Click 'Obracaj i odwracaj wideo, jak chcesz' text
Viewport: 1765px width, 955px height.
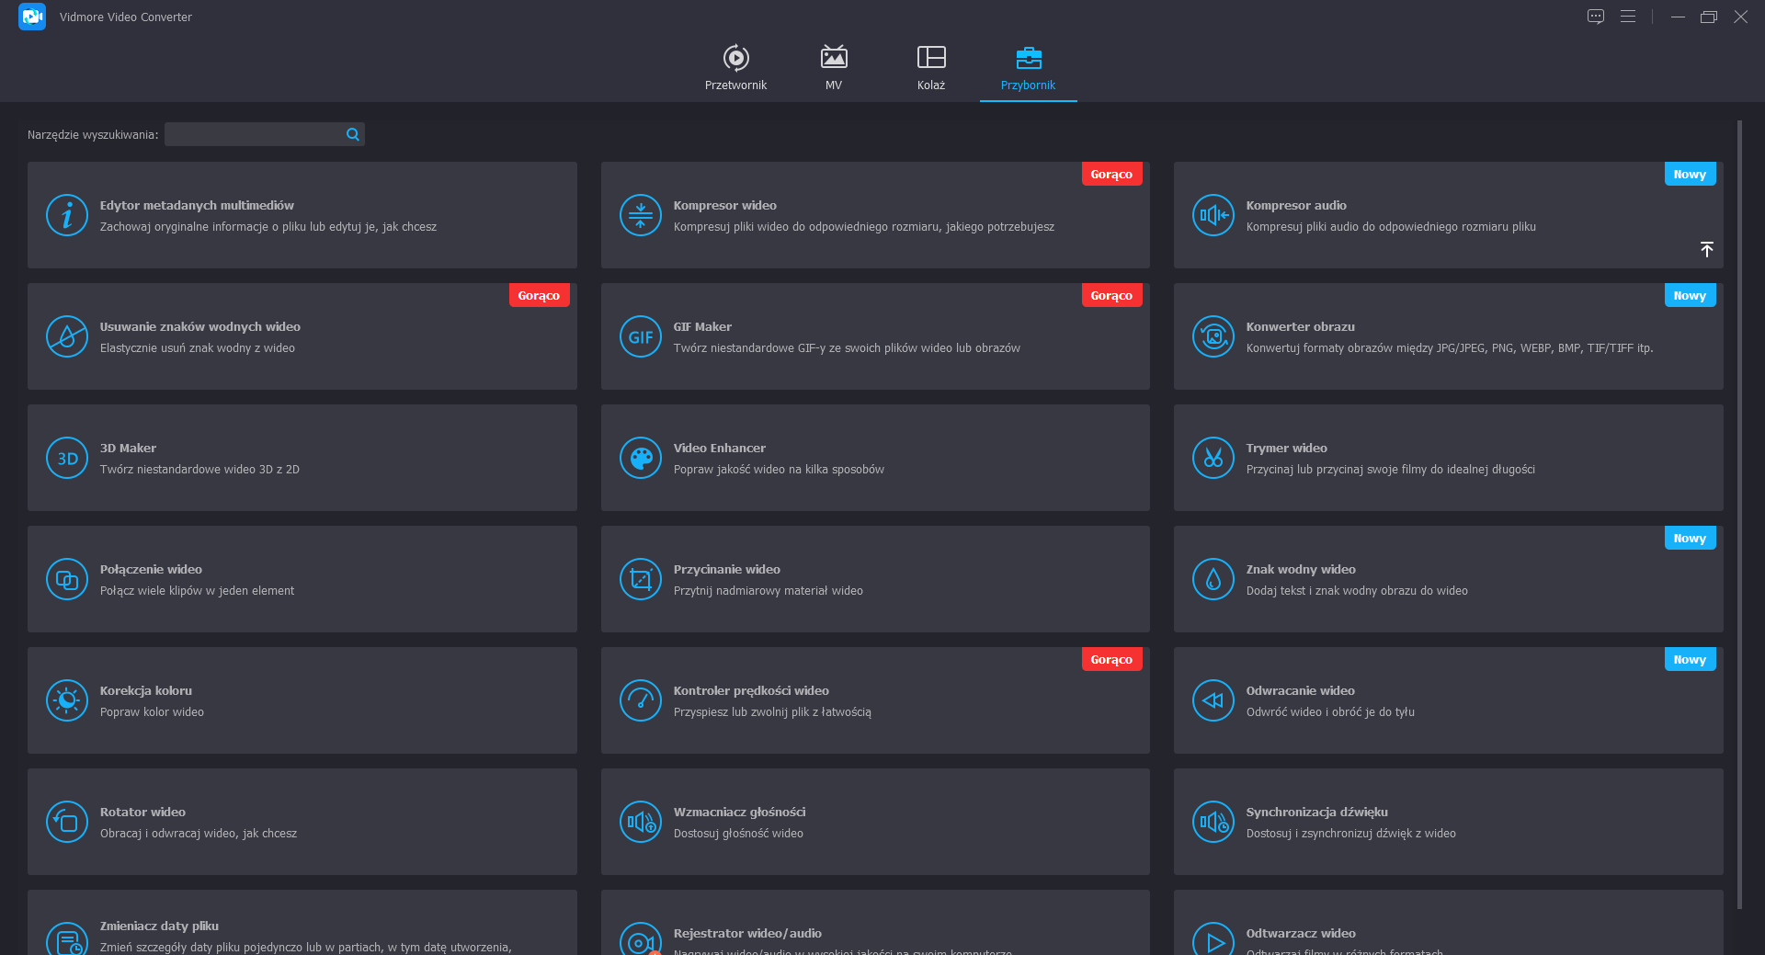pyautogui.click(x=199, y=834)
